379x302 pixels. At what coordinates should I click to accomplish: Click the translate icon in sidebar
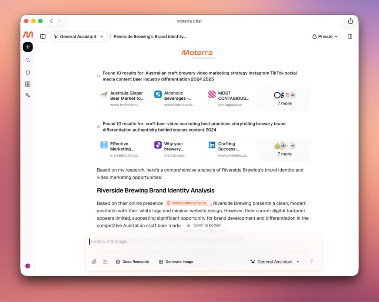[x=28, y=95]
